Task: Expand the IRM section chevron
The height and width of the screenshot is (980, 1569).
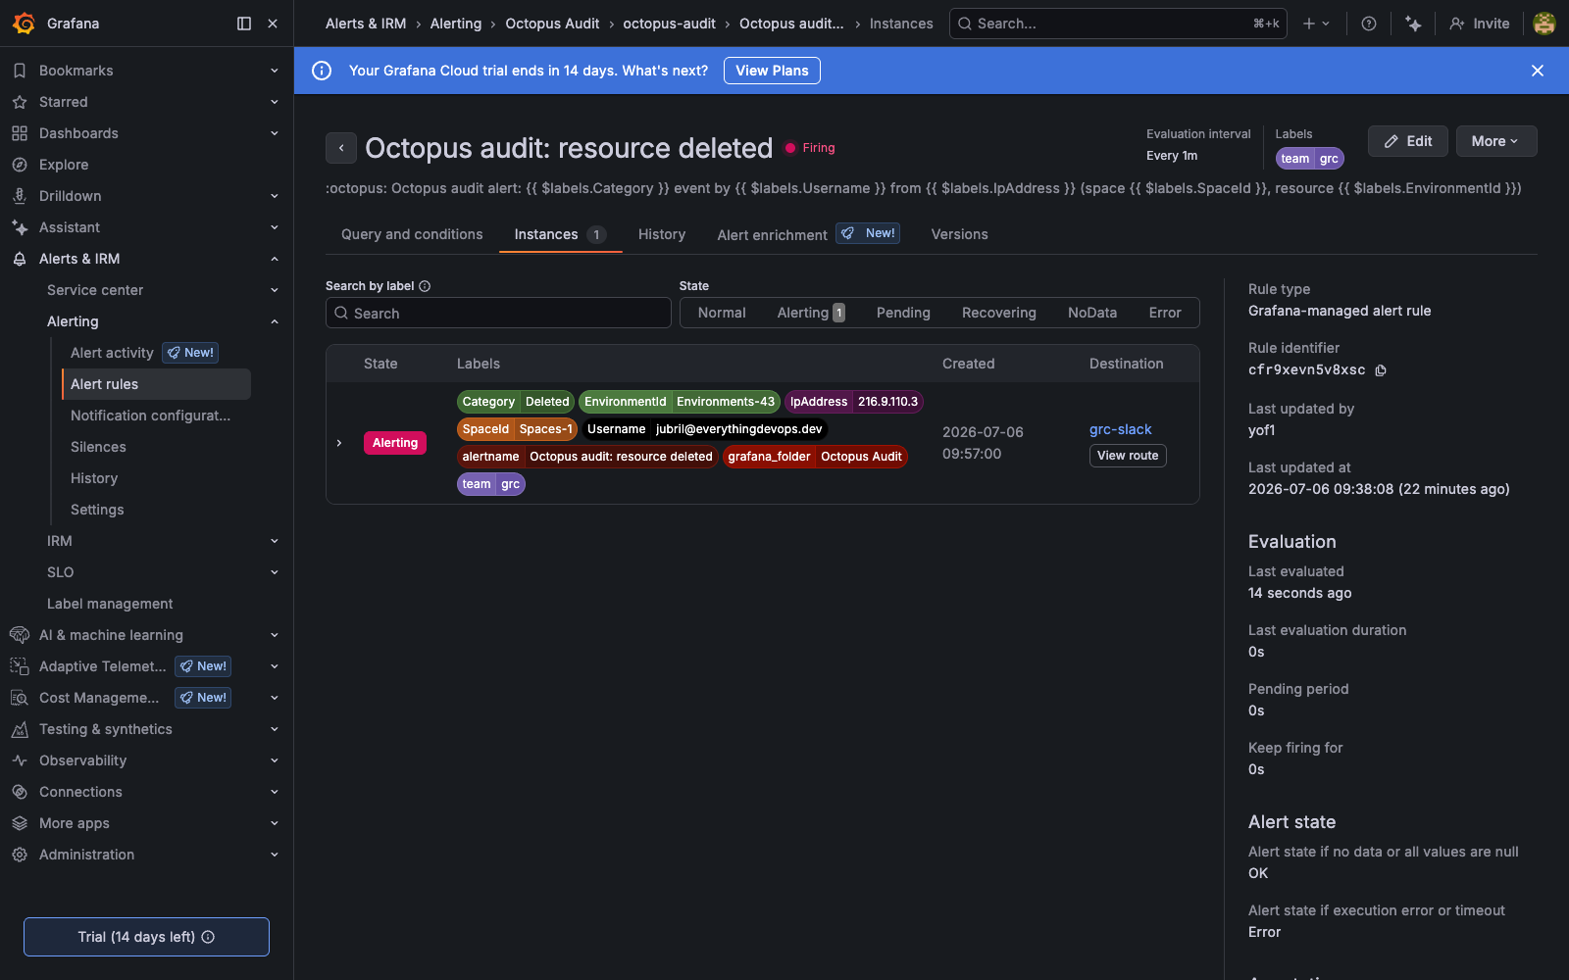Action: coord(275,541)
